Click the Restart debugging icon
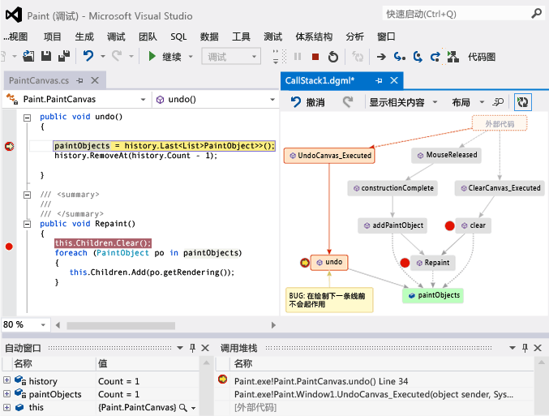Viewport: 549px width, 416px height. tap(333, 57)
